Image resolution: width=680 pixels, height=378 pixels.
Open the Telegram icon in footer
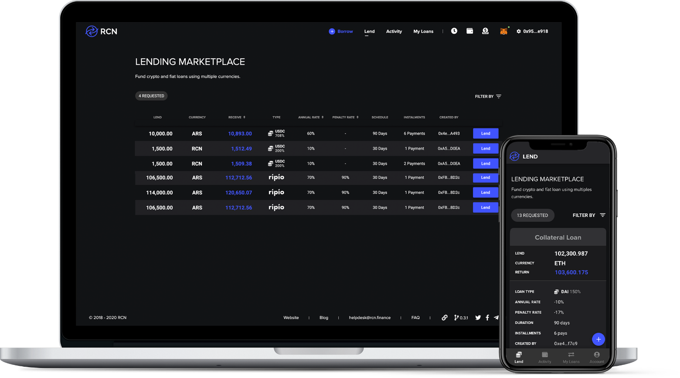(496, 317)
